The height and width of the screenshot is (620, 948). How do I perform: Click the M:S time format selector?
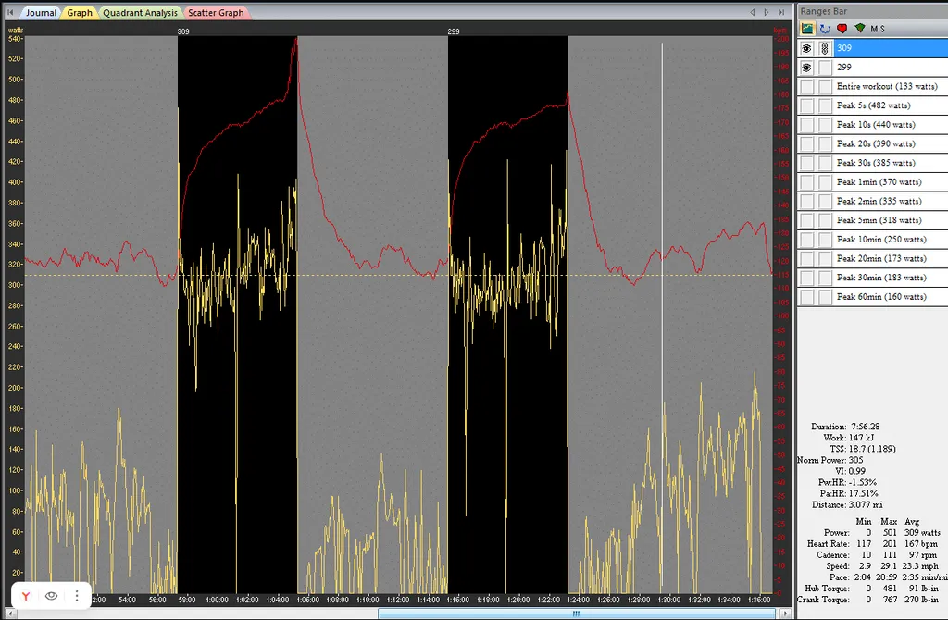click(878, 29)
